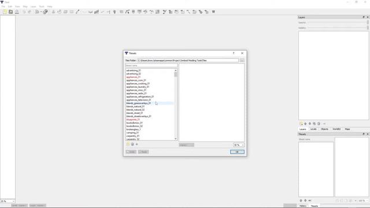This screenshot has height=208, width=370.
Task: Click the duplicate layer icon
Action: click(314, 124)
